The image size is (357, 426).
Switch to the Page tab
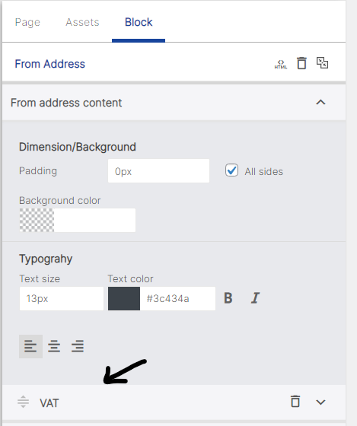tap(27, 22)
